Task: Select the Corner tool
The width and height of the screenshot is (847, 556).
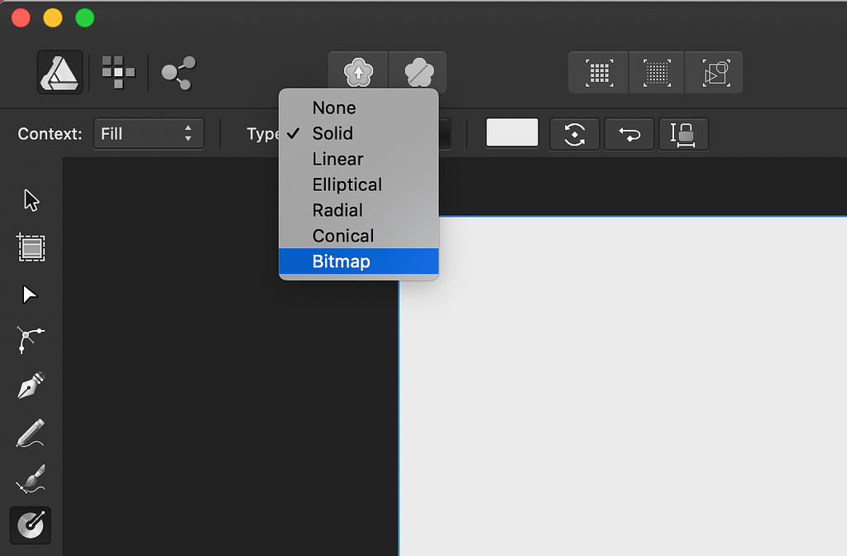Action: tap(31, 340)
